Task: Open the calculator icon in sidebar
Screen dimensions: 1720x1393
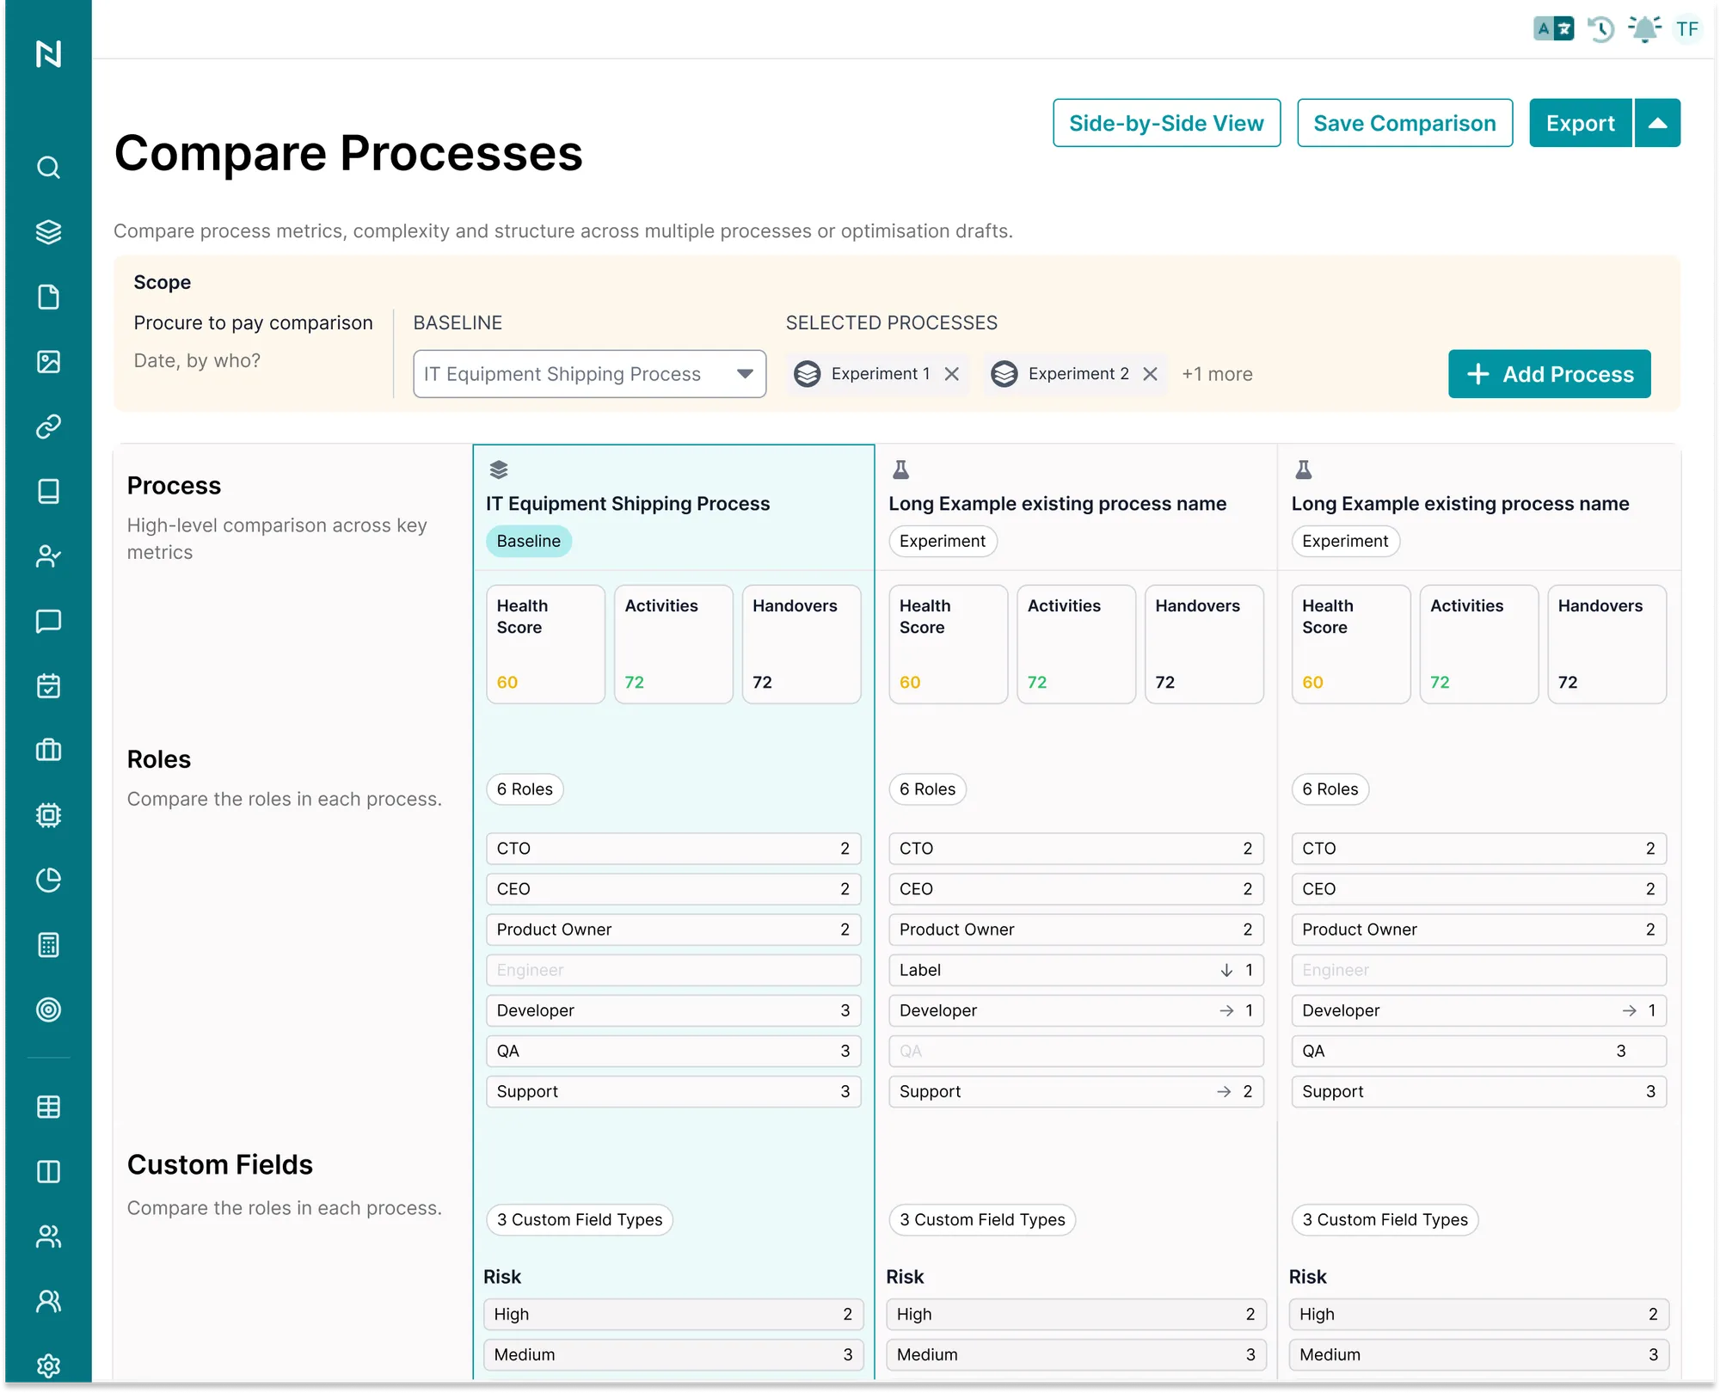Action: click(48, 944)
